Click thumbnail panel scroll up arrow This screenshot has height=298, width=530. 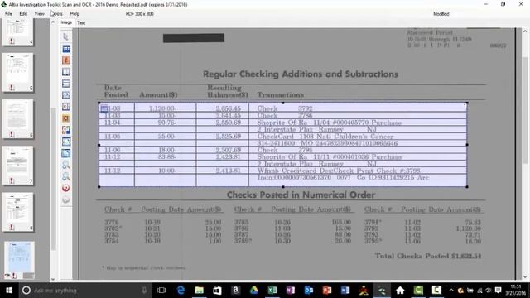[53, 22]
